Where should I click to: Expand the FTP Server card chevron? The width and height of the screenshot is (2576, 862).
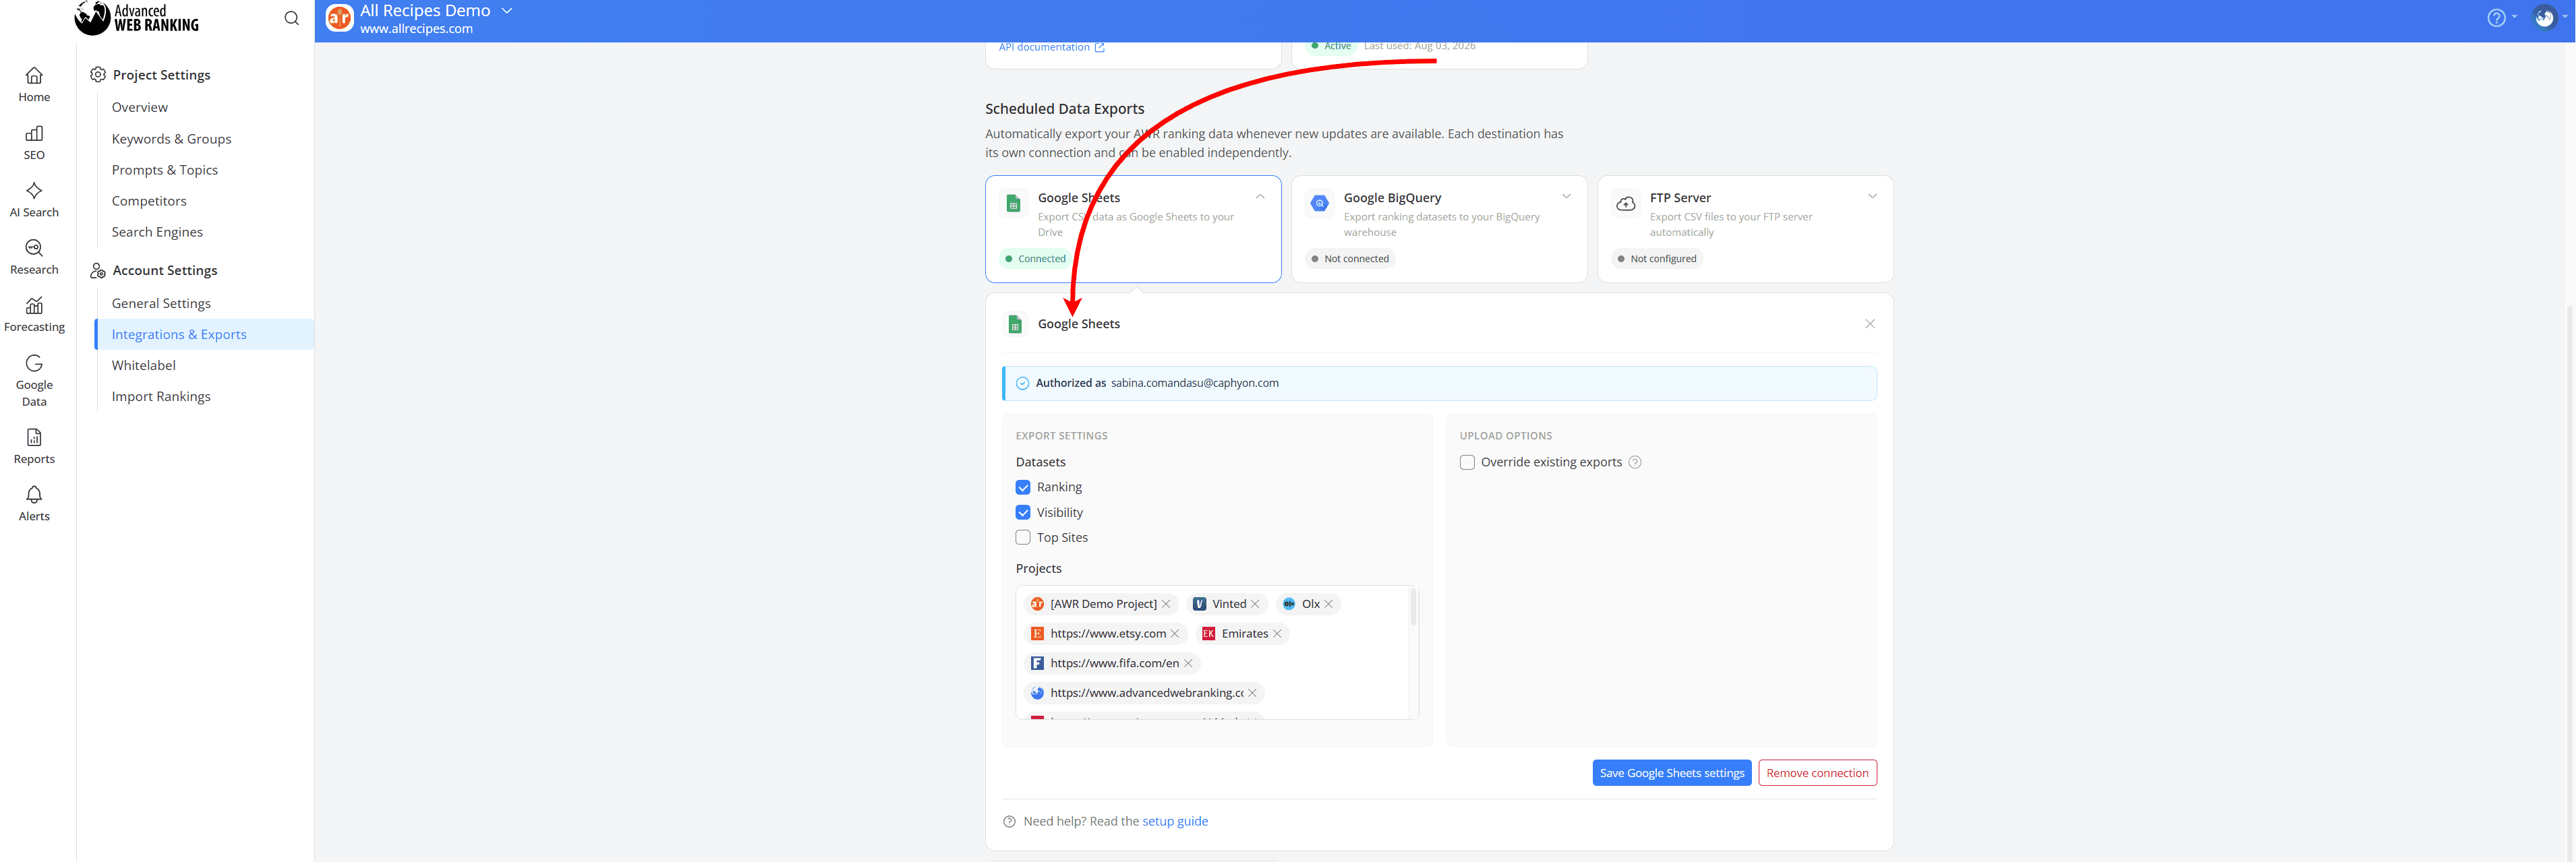point(1872,197)
